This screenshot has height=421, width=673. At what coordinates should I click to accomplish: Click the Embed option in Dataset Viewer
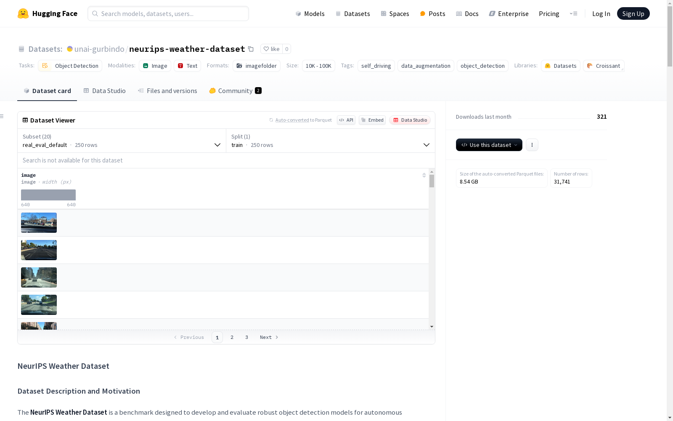point(372,120)
